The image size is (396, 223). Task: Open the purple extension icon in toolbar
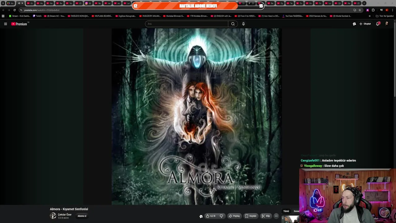tap(368, 10)
